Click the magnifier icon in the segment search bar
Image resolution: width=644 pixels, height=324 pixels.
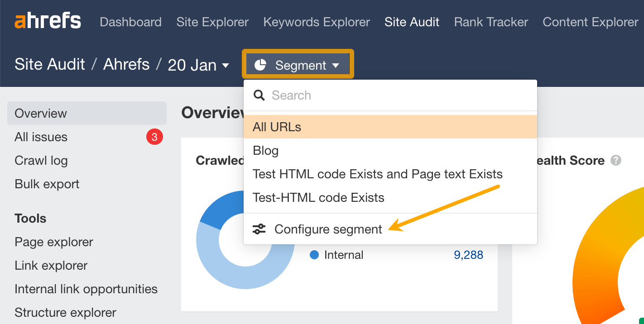point(259,95)
